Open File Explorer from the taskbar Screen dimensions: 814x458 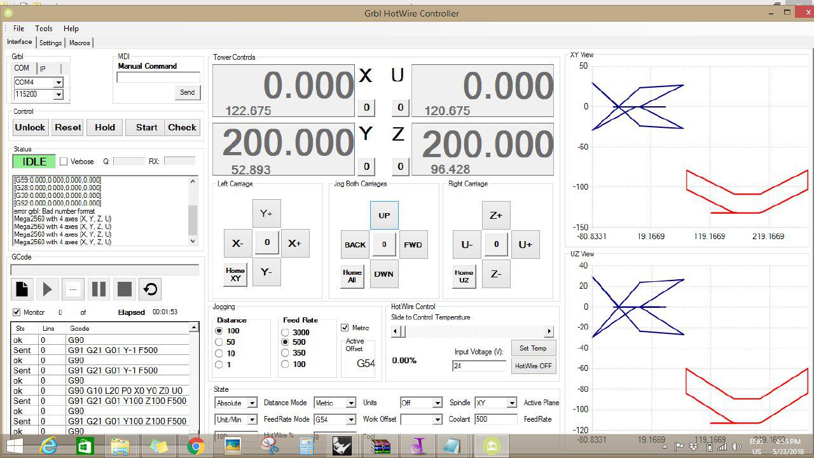121,447
